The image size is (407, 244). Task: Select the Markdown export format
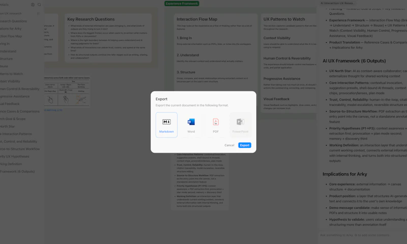click(166, 125)
